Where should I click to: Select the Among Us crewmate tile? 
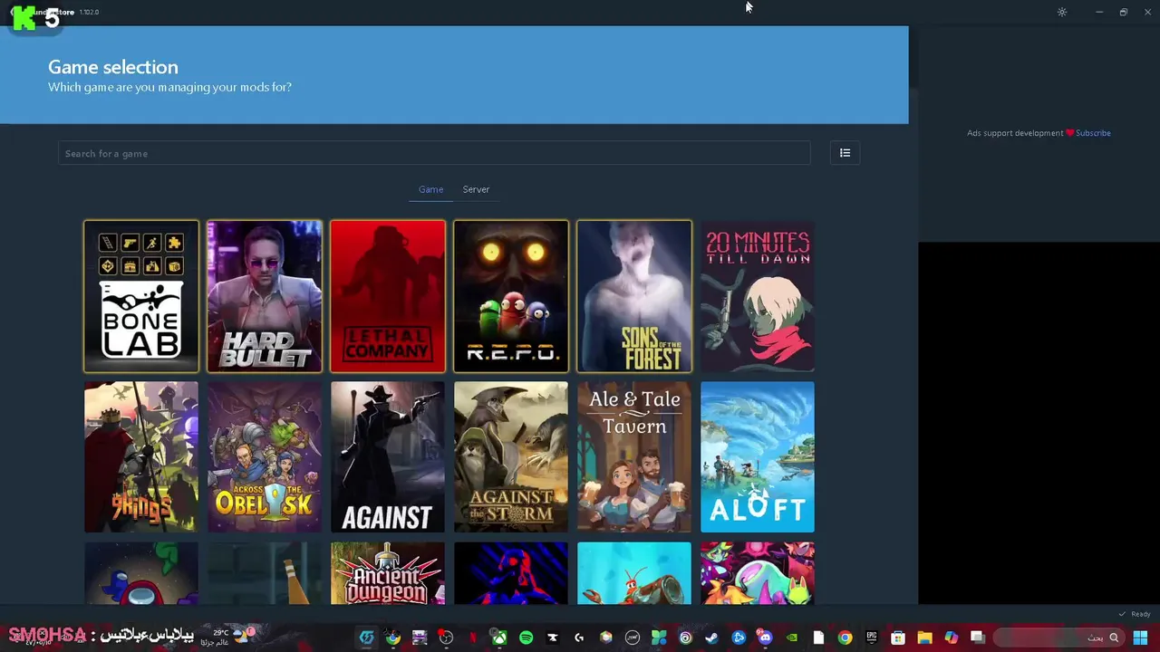coord(141,573)
